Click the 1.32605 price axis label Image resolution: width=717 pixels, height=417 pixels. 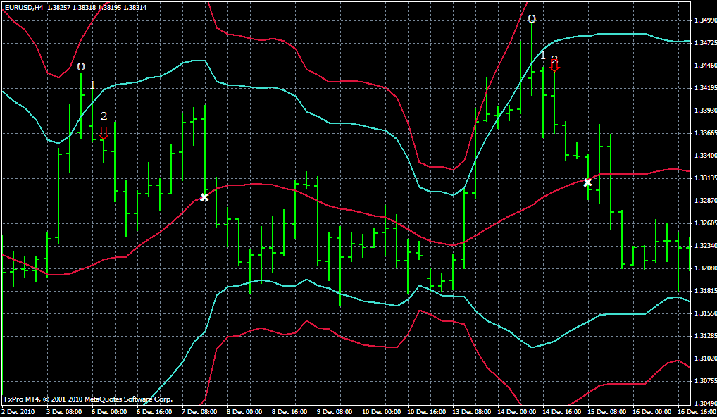pos(704,223)
